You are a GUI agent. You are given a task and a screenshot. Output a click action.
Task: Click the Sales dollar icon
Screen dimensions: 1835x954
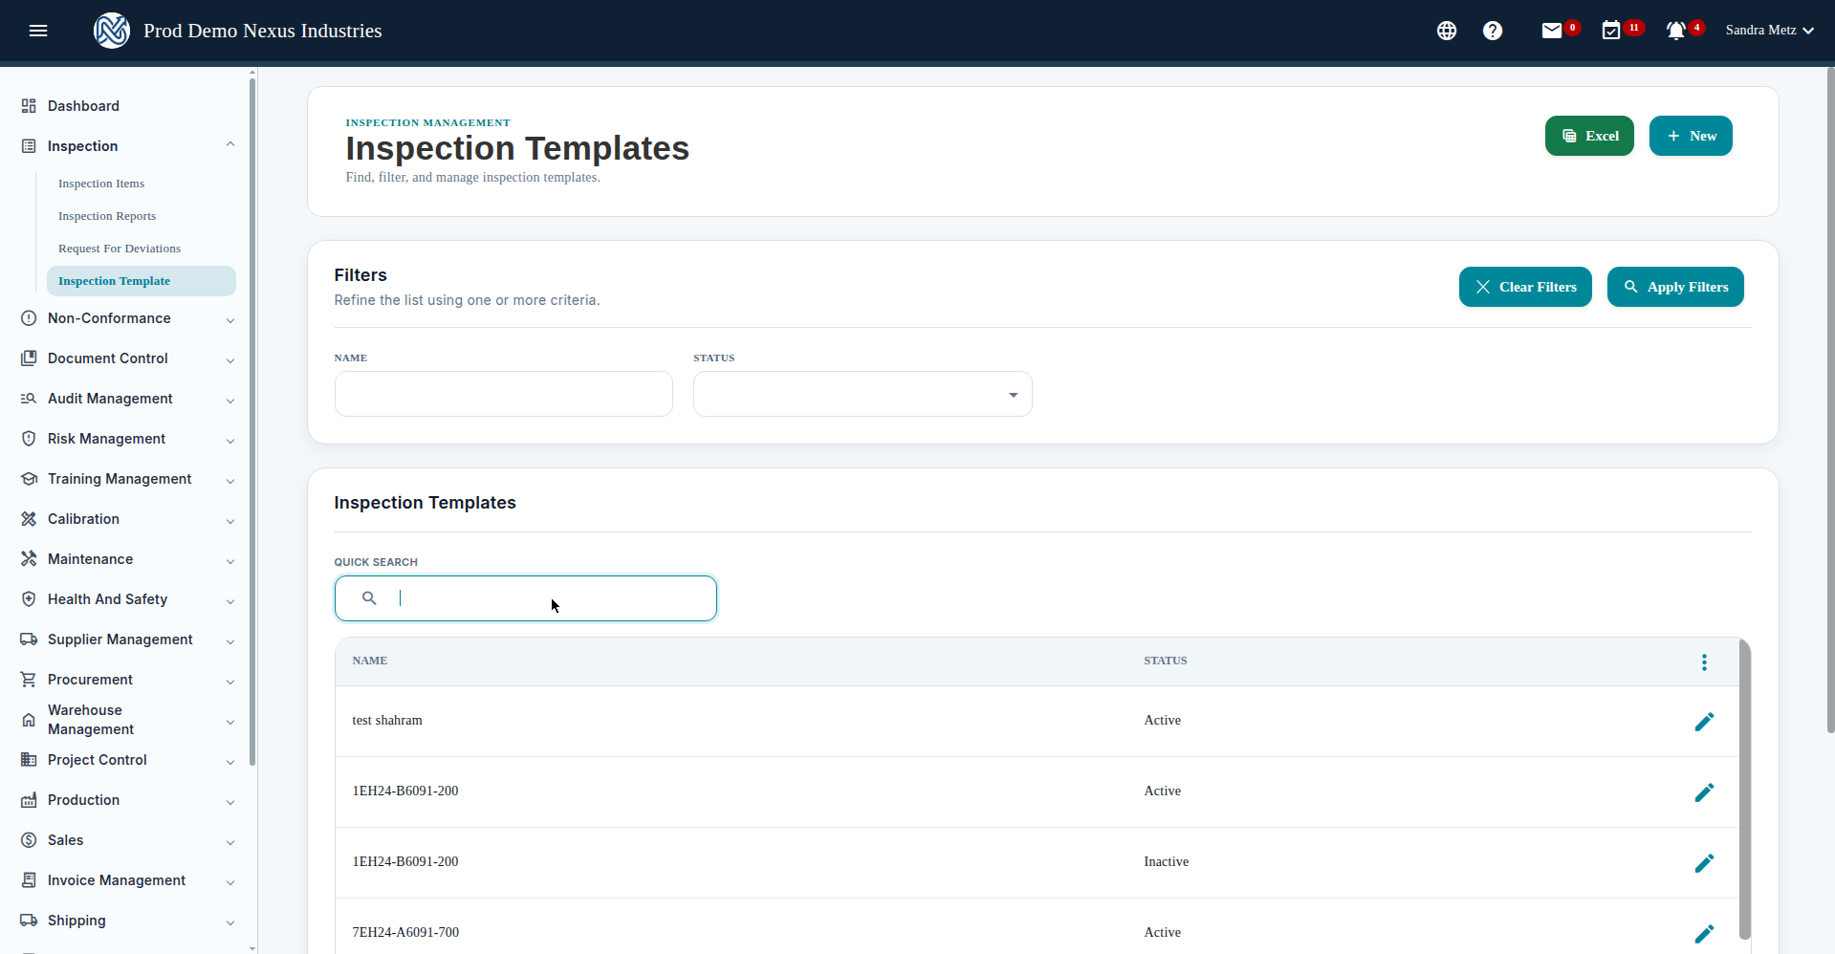click(29, 840)
